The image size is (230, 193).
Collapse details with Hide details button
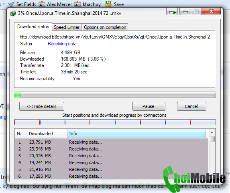(x=42, y=106)
